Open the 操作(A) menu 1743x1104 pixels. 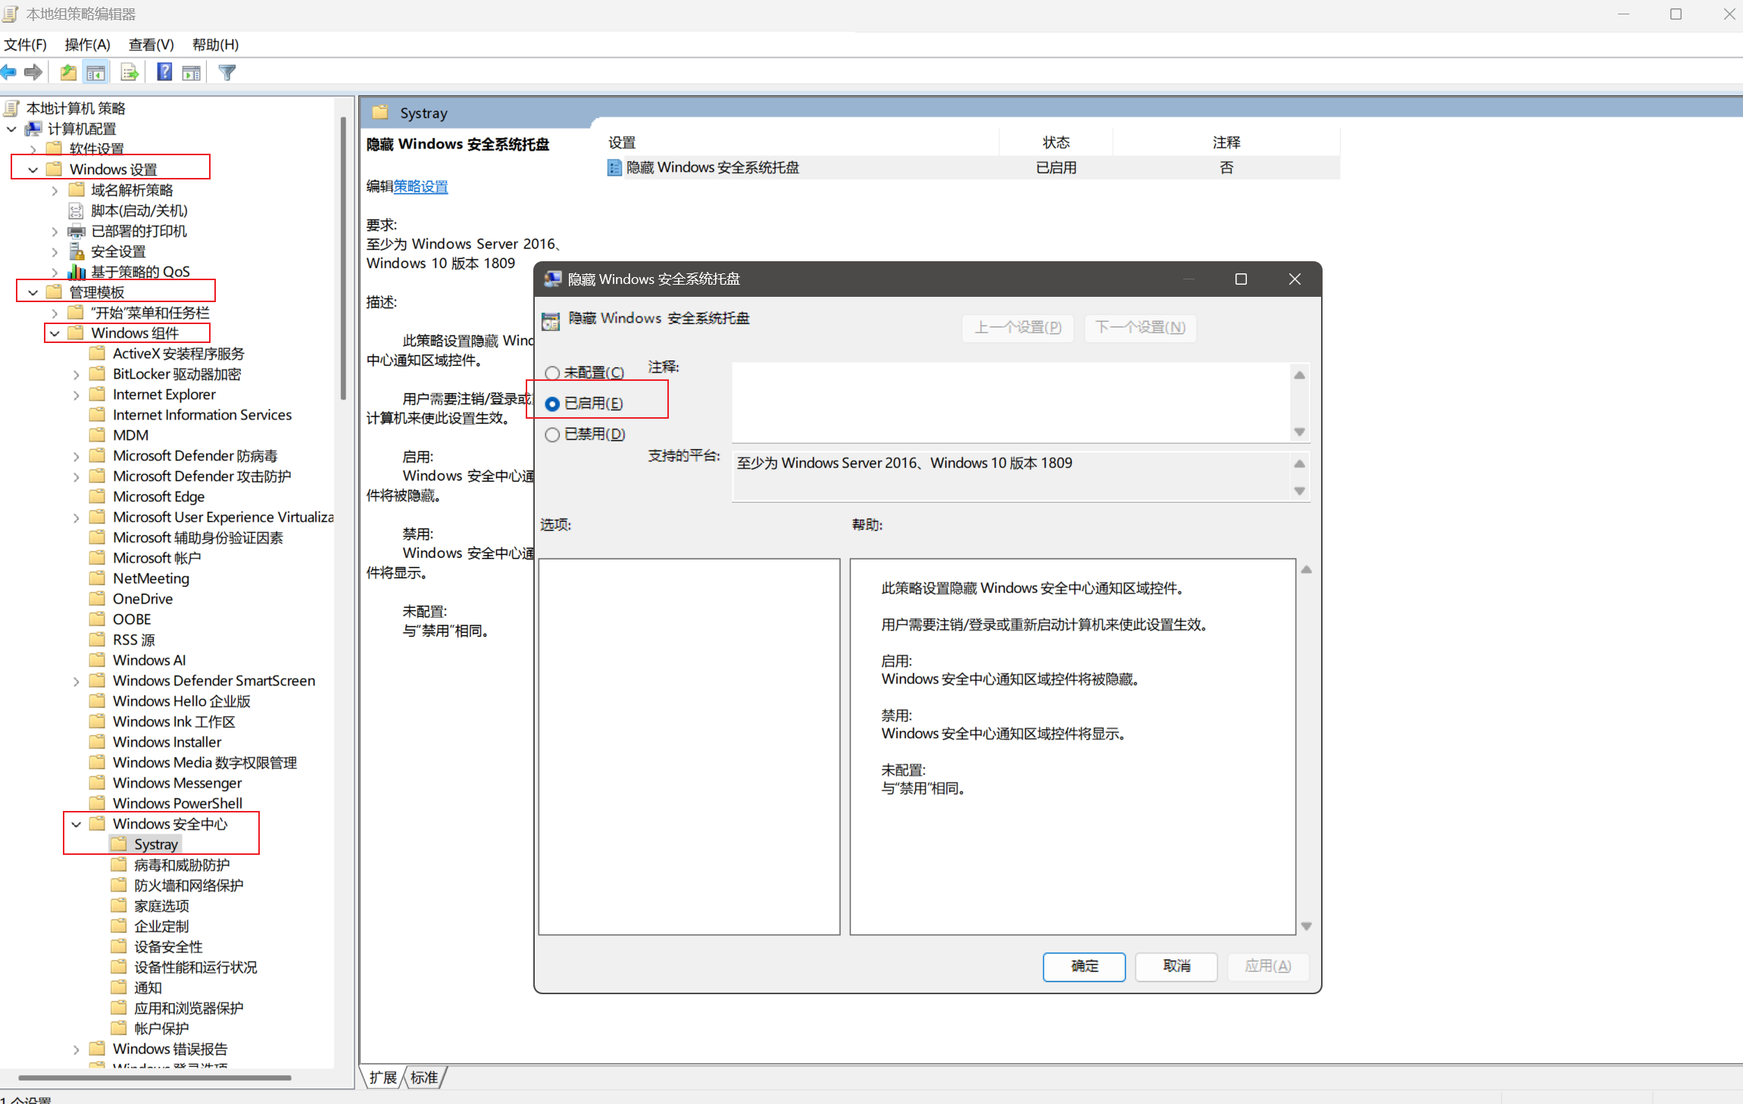pyautogui.click(x=87, y=45)
